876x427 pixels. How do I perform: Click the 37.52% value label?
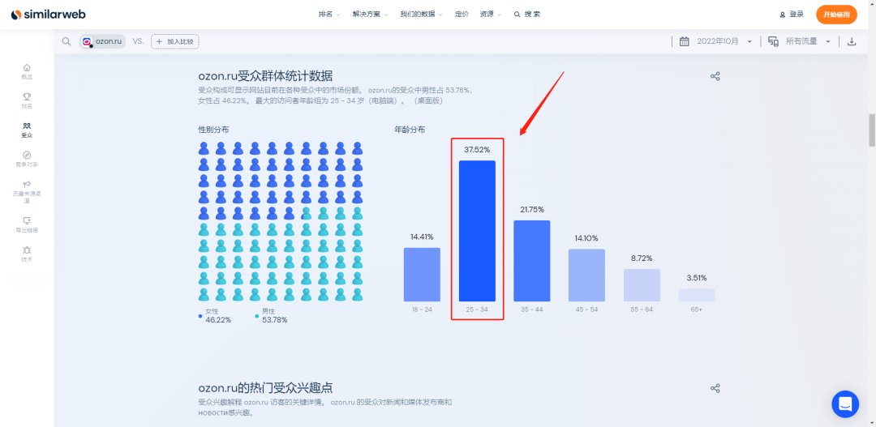click(x=477, y=150)
